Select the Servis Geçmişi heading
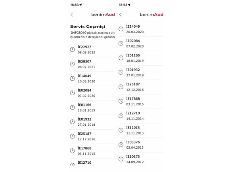The height and width of the screenshot is (172, 230). [88, 26]
